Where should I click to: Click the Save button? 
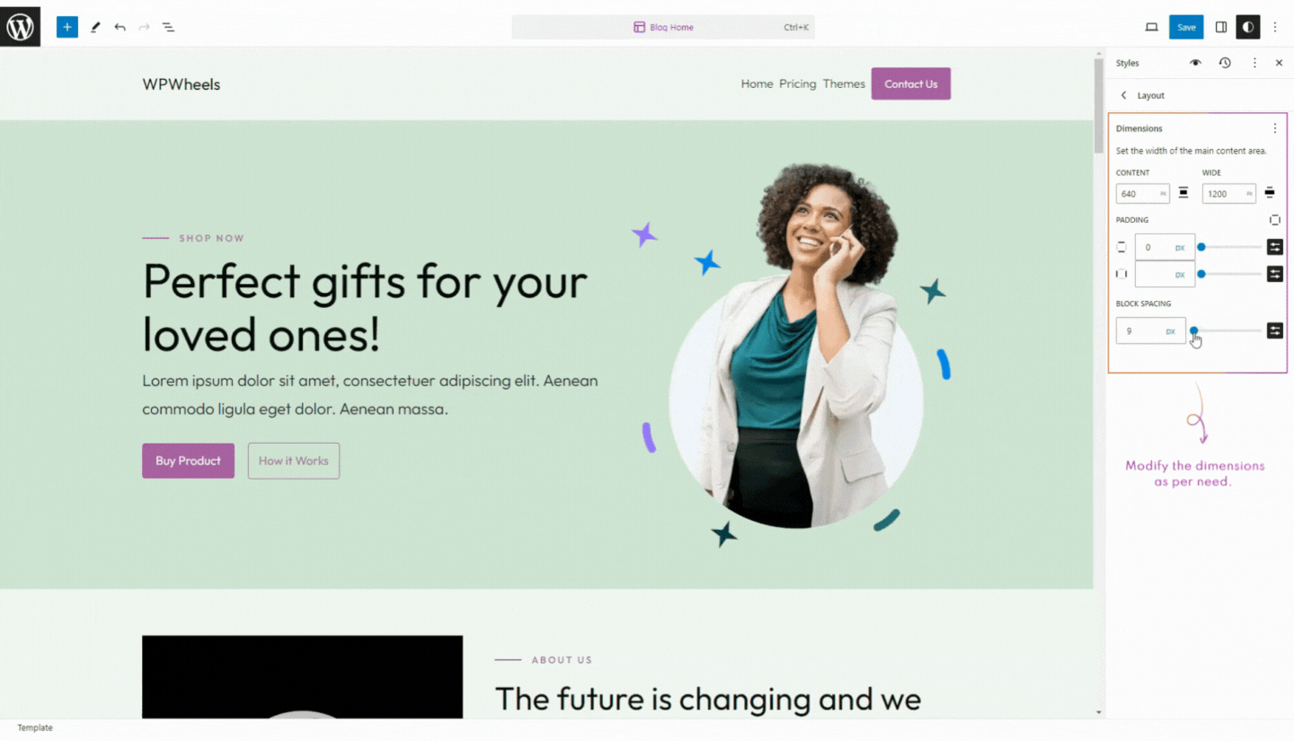[1186, 27]
